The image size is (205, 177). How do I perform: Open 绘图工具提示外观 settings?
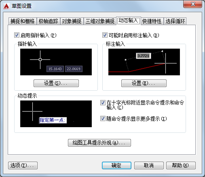point(99,143)
